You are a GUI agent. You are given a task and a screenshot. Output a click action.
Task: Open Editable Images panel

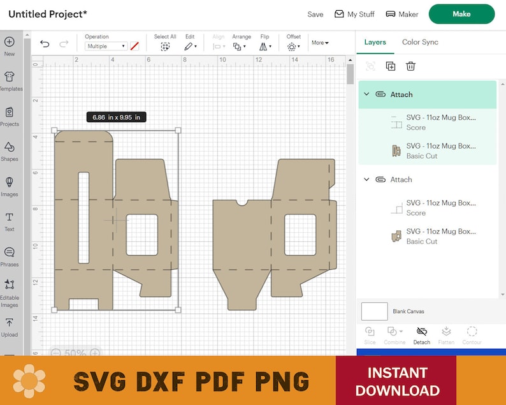10,293
